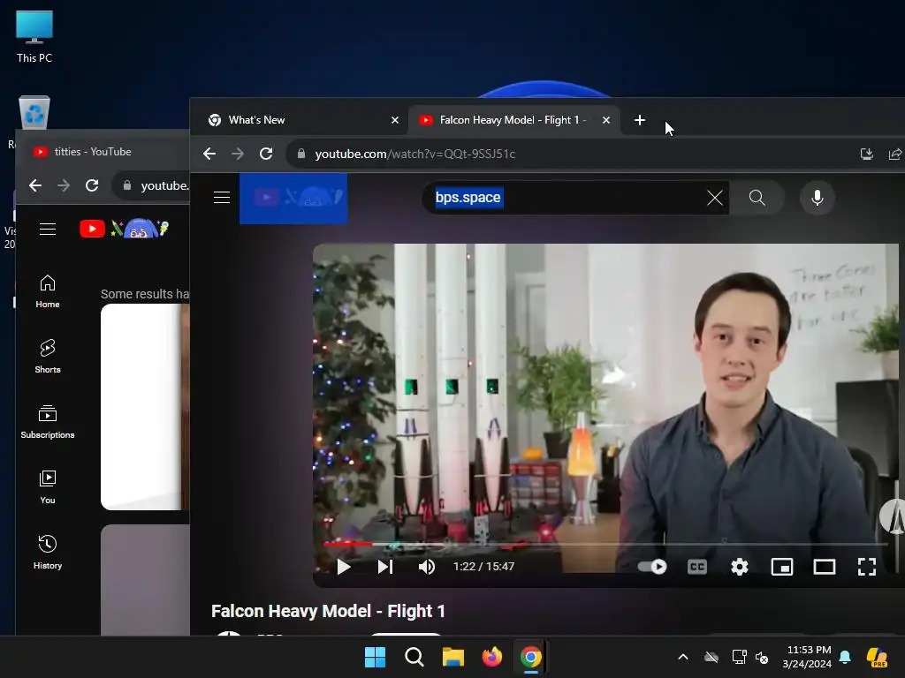Open the notification bell in the tray

(x=845, y=657)
